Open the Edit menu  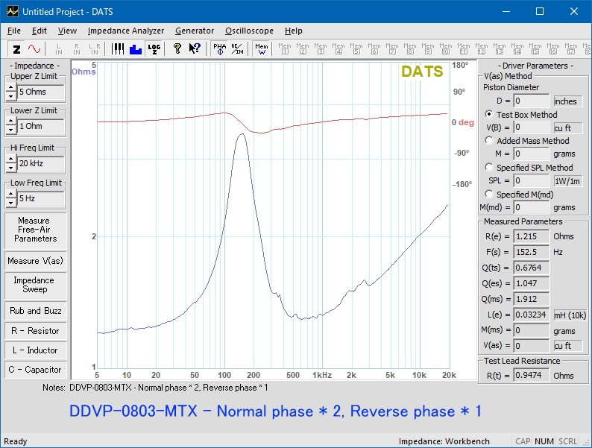point(40,31)
